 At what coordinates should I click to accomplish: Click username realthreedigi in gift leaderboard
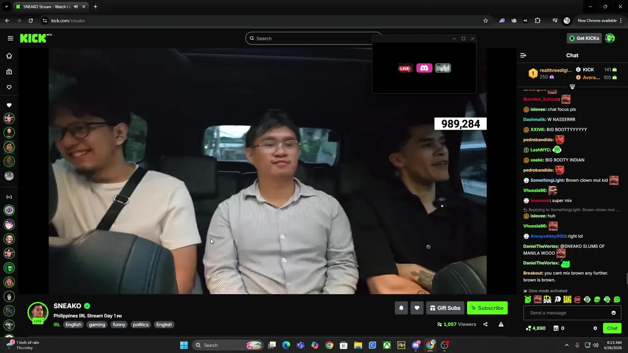[555, 71]
